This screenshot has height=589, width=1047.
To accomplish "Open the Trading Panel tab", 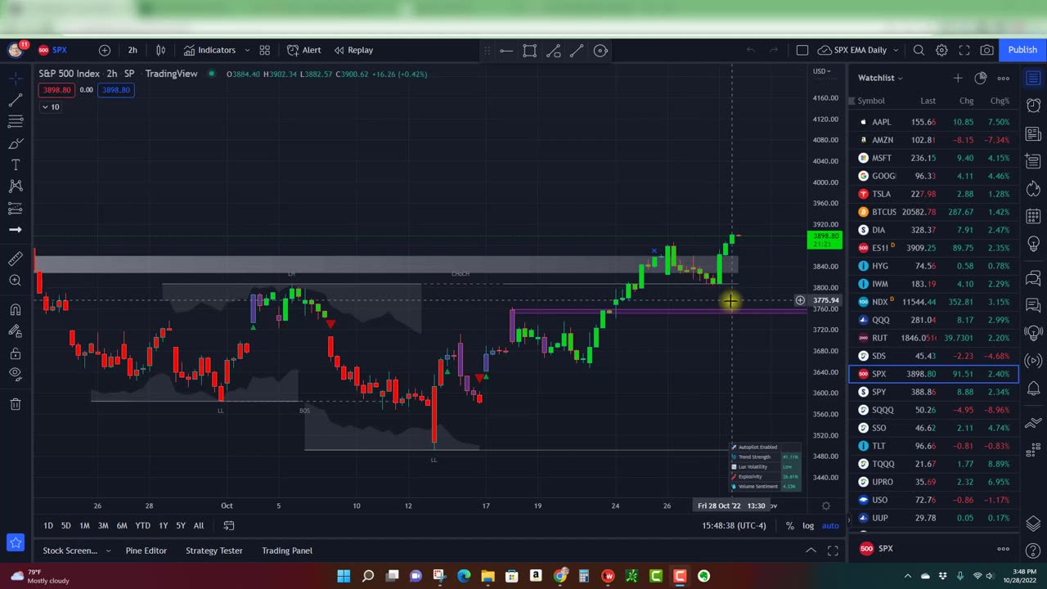I will [286, 551].
